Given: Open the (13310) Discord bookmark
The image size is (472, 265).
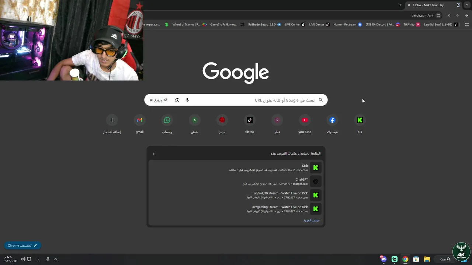Looking at the screenshot, I should (x=382, y=25).
